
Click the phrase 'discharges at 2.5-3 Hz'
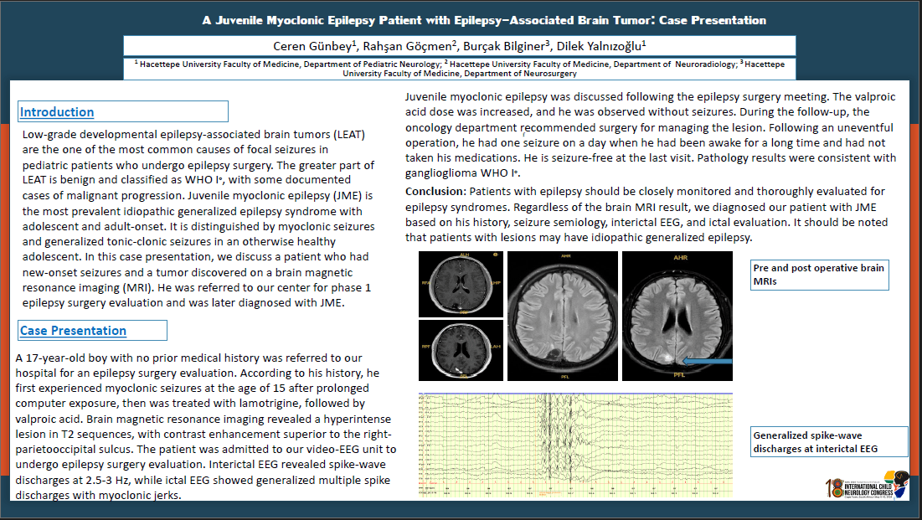tap(74, 480)
